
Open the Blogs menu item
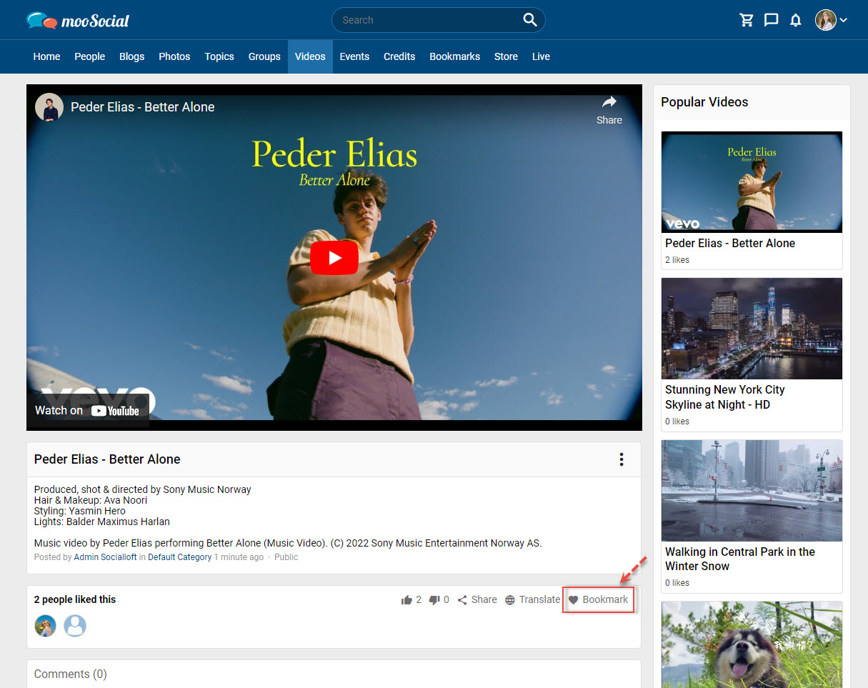pyautogui.click(x=132, y=56)
